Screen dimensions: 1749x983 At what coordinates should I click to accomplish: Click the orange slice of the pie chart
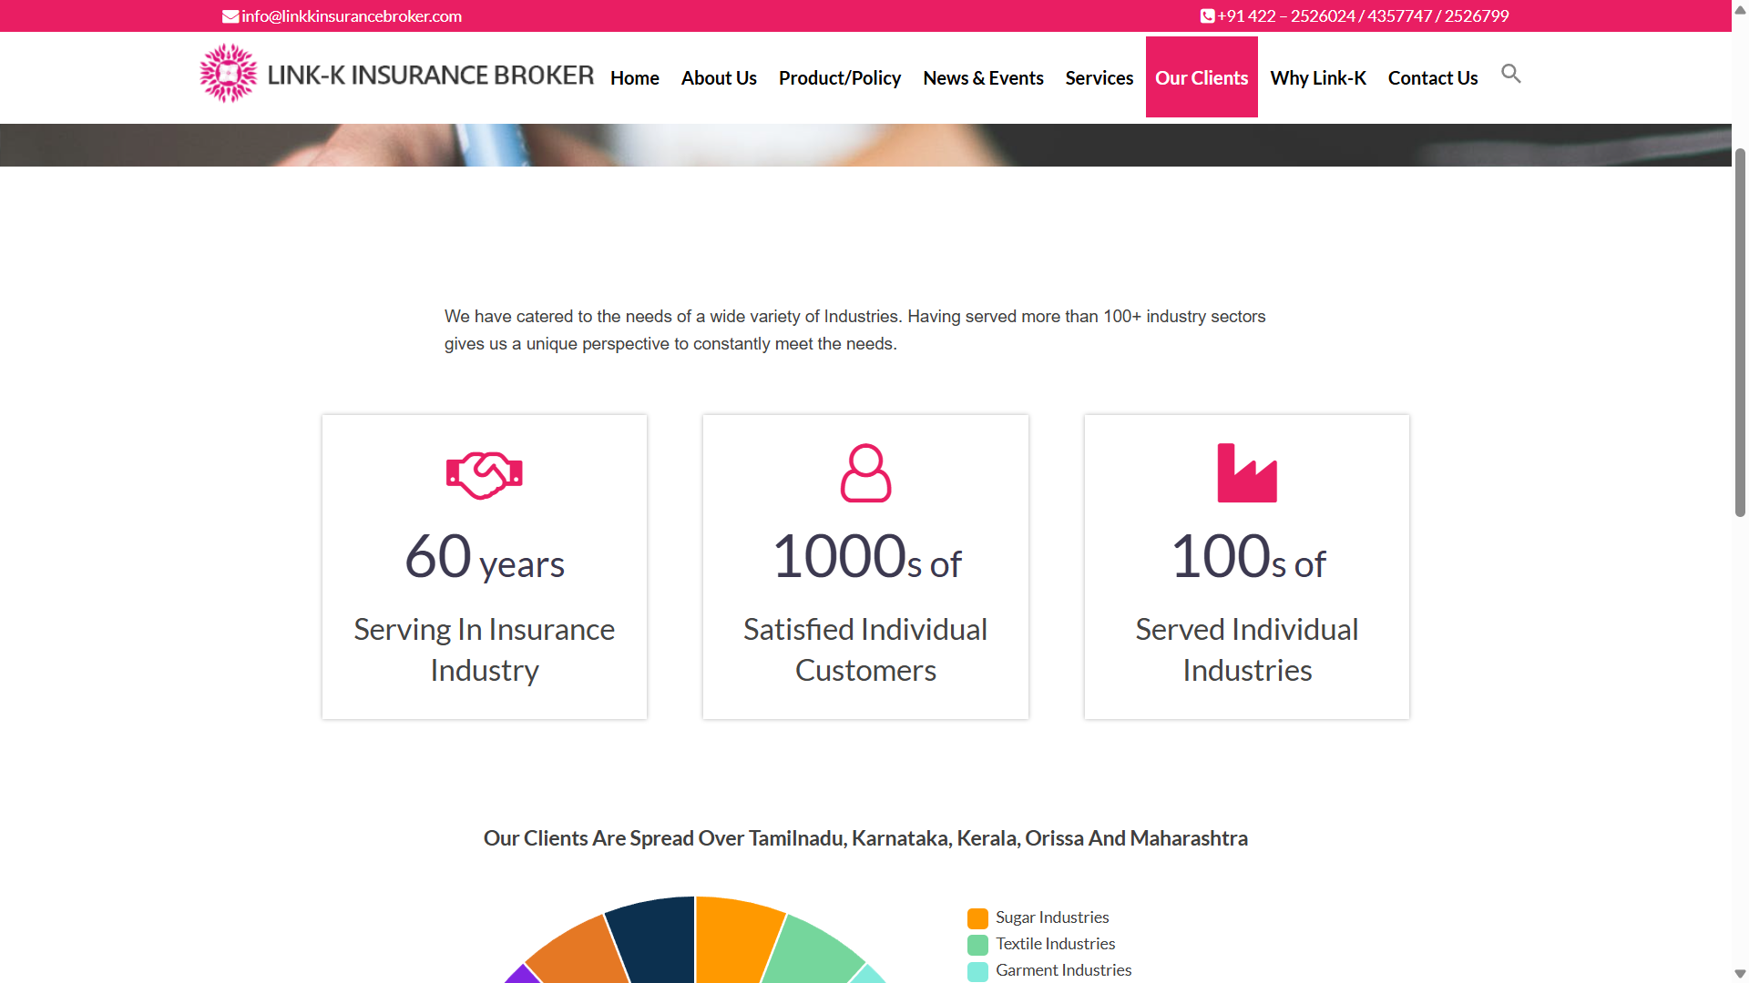[x=729, y=937]
